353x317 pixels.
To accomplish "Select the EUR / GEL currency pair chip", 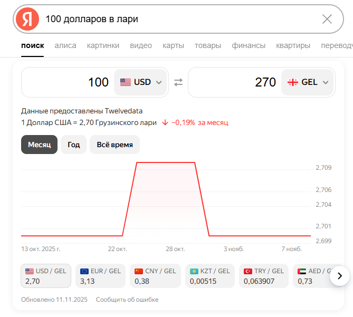I will (100, 276).
